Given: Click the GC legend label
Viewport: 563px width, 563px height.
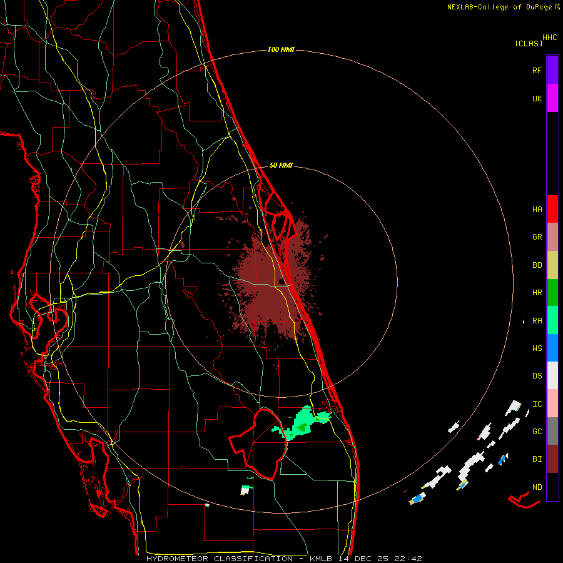Looking at the screenshot, I should click(x=537, y=432).
